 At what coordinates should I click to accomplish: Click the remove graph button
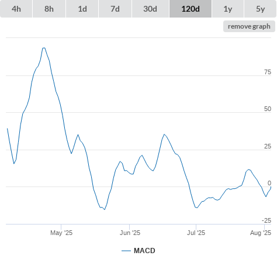click(249, 26)
